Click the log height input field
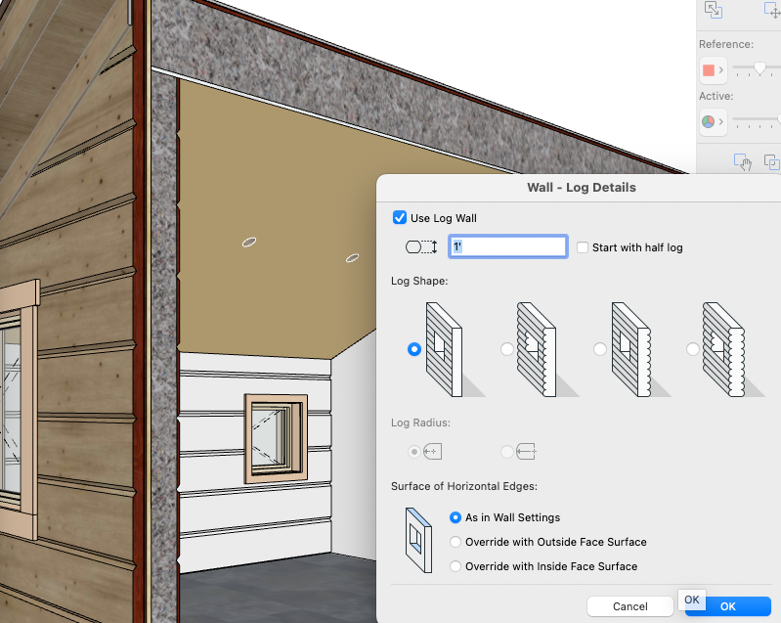Image resolution: width=781 pixels, height=623 pixels. pos(508,246)
